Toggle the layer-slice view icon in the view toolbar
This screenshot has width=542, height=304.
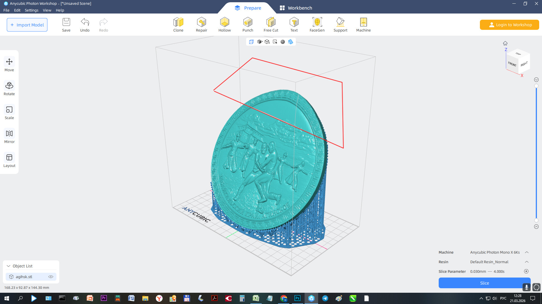pos(290,42)
